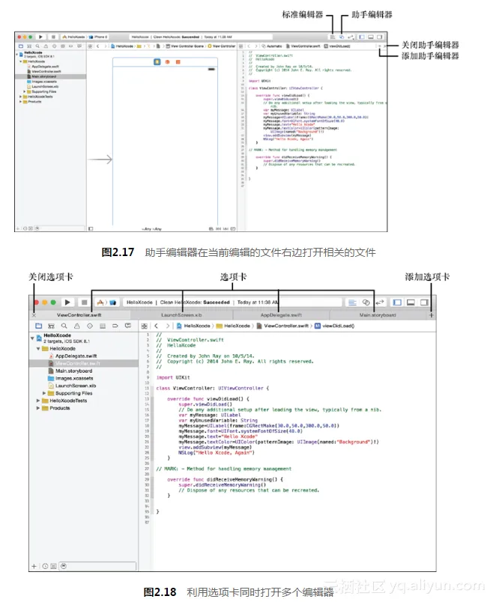This screenshot has height=602, width=493.
Task: Select the ViewController.swift tab
Action: pyautogui.click(x=79, y=315)
